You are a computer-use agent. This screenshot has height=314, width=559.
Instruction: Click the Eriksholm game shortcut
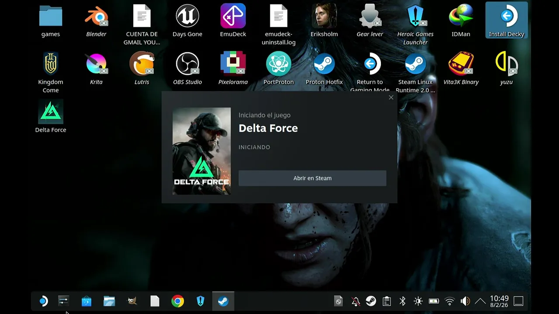tap(324, 21)
